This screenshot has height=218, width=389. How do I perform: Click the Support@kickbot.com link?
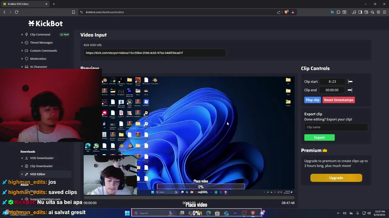[45, 199]
